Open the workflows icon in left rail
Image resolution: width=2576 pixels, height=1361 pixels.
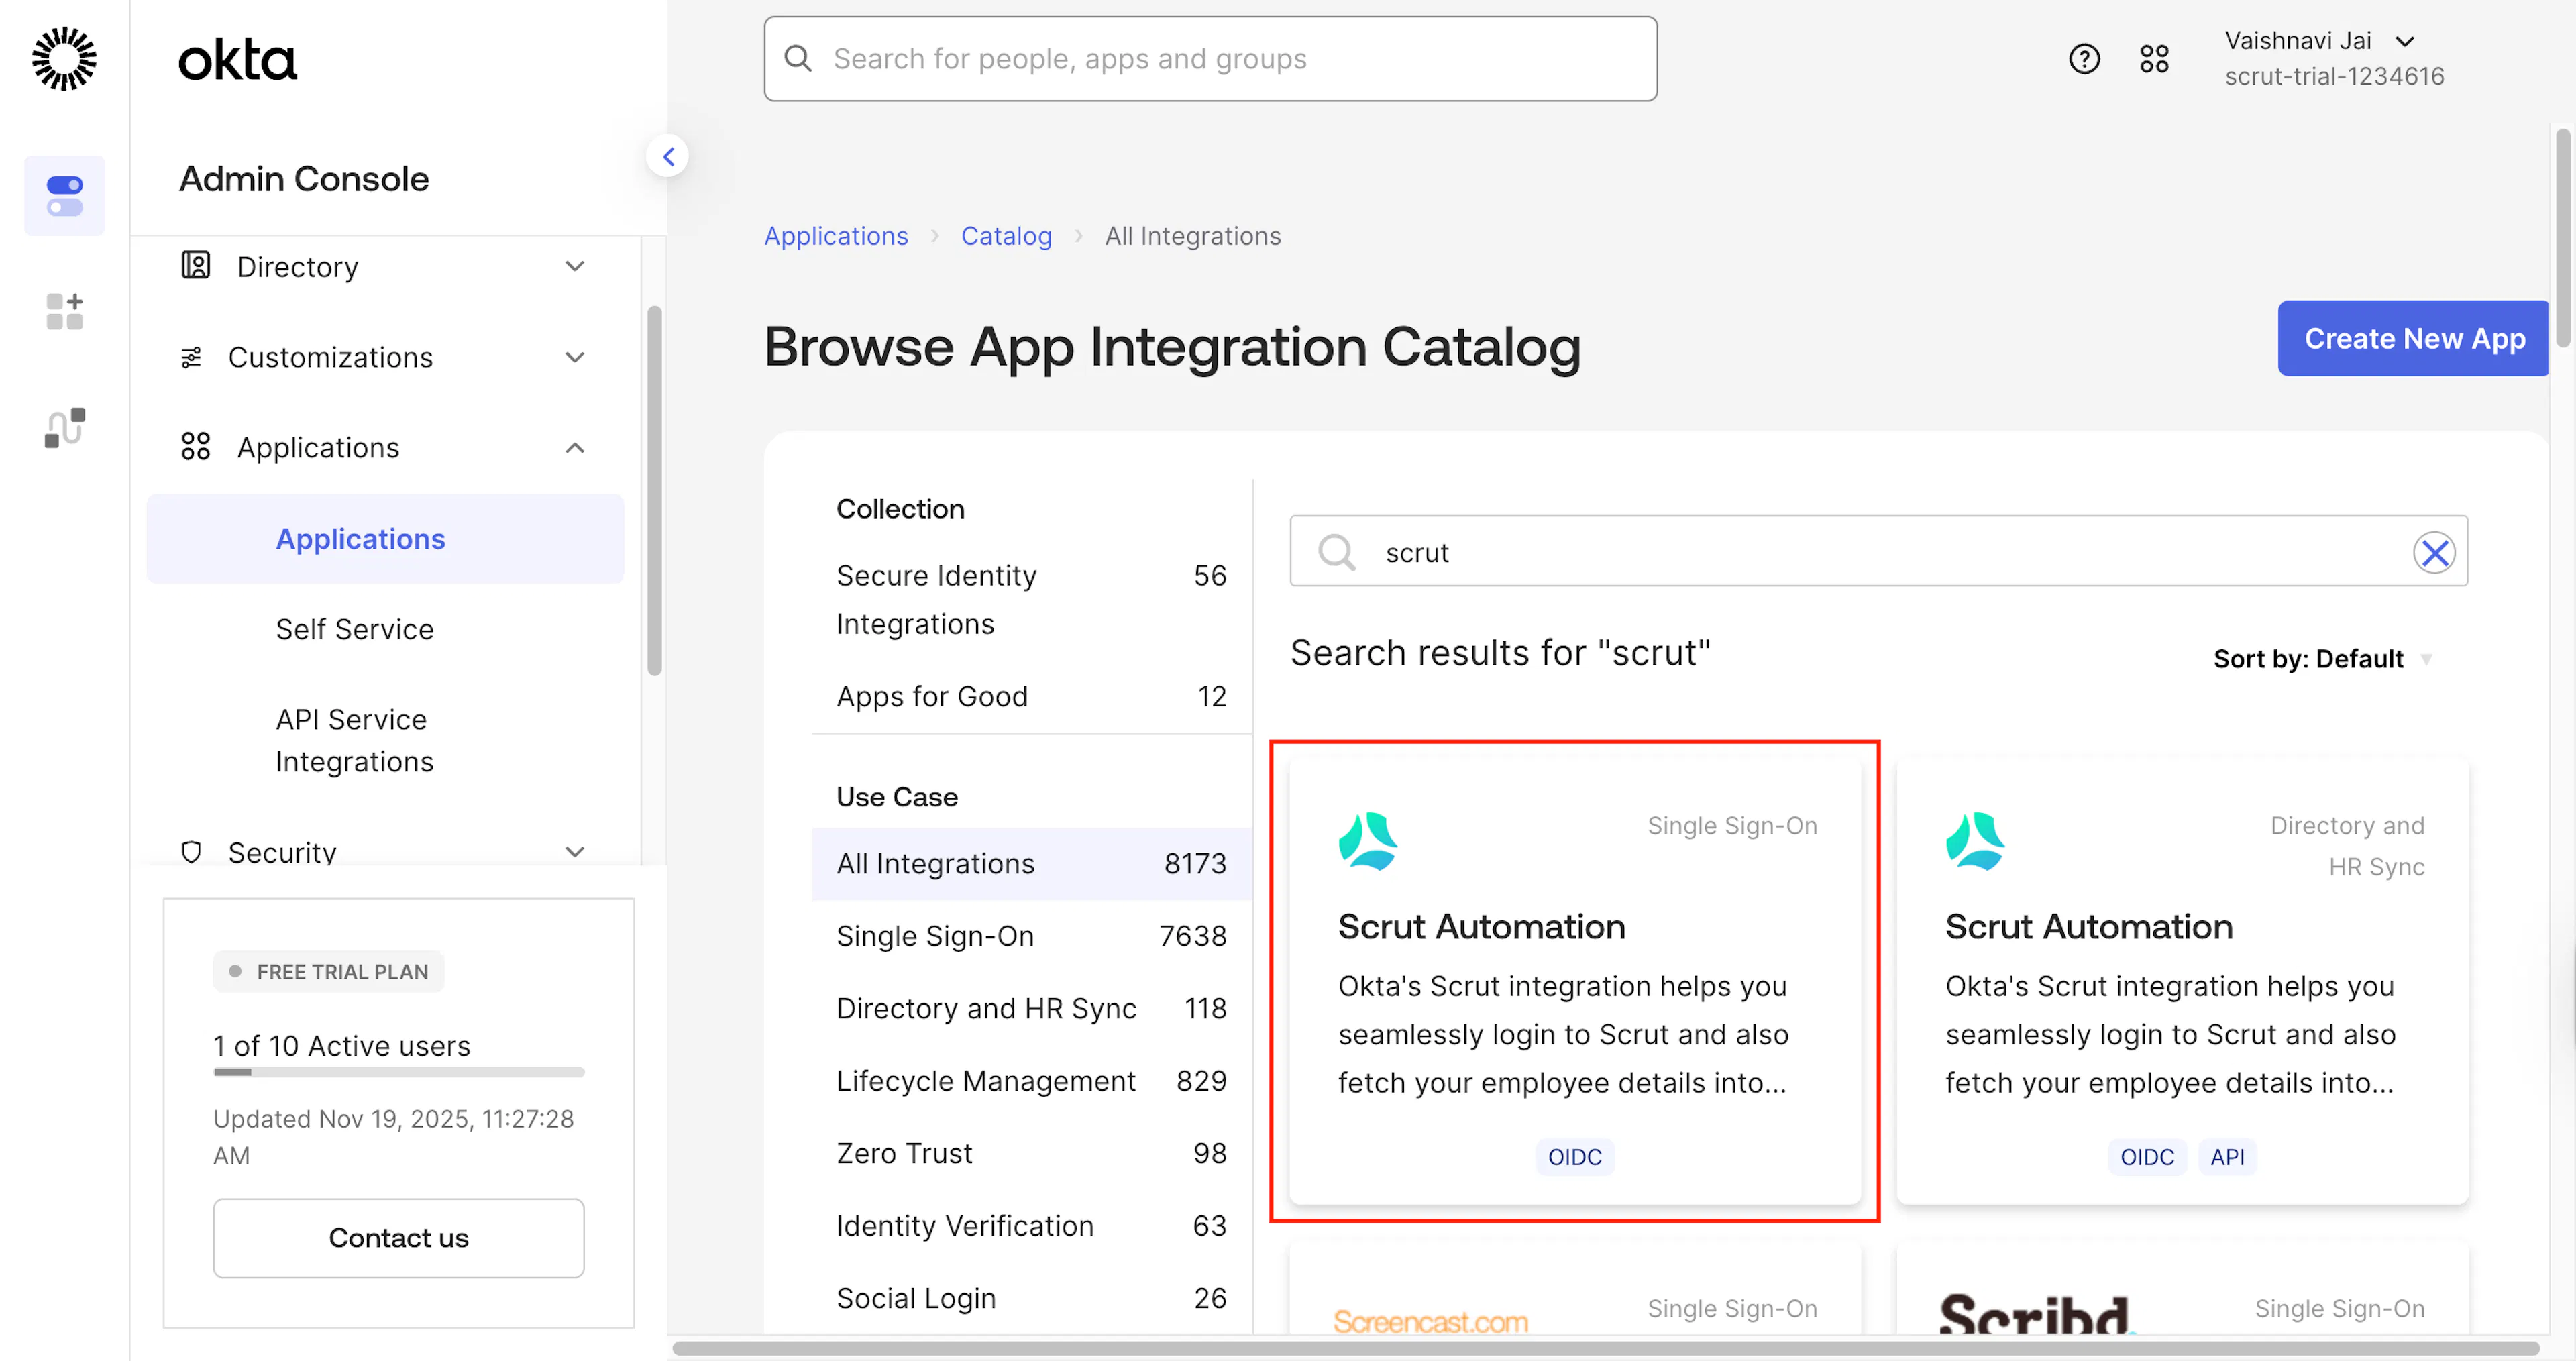tap(64, 427)
